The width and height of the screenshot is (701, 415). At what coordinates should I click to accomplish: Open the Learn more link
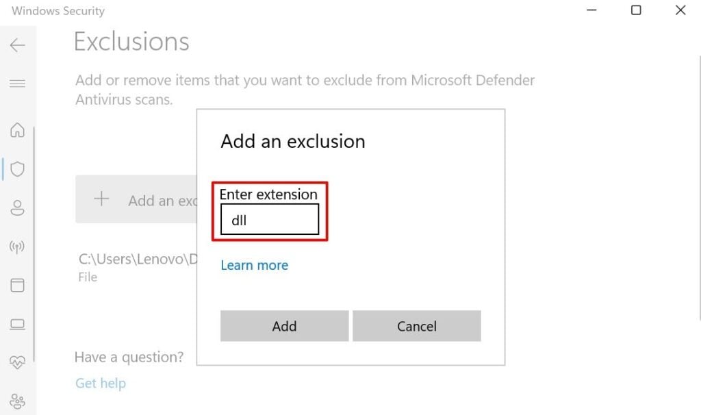[254, 265]
